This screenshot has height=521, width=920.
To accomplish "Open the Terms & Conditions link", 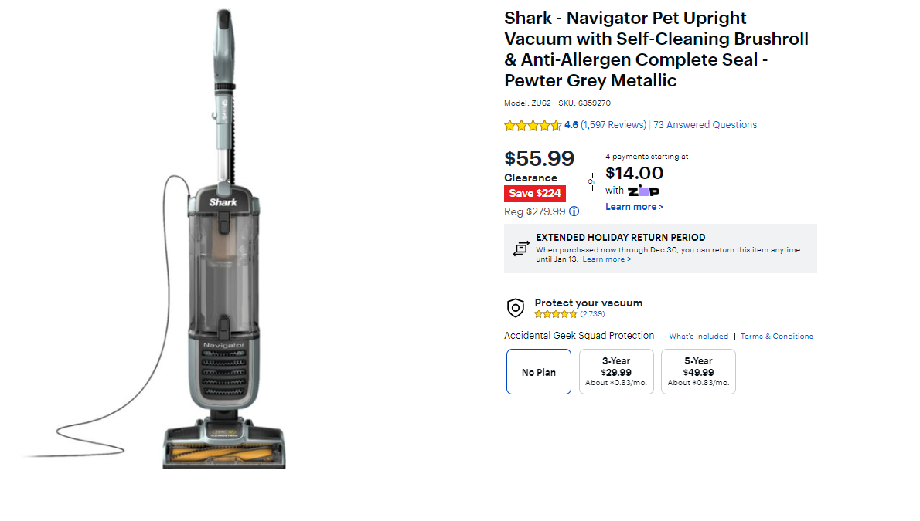I will tap(776, 336).
